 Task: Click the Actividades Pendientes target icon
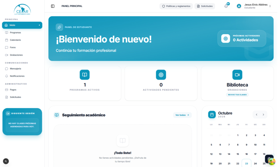(x=161, y=75)
